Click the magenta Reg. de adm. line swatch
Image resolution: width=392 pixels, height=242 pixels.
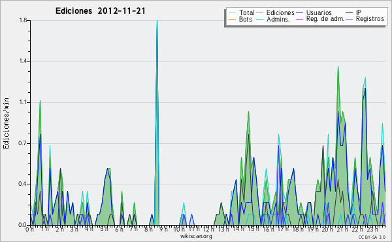(x=299, y=19)
